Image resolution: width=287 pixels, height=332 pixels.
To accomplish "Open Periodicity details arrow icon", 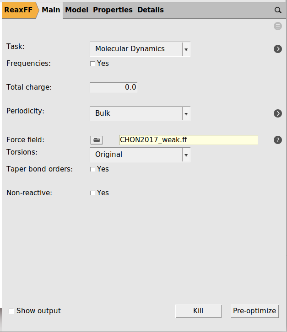I will coord(278,113).
